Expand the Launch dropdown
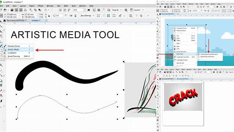The width and height of the screenshot is (234, 132). tap(143, 10)
